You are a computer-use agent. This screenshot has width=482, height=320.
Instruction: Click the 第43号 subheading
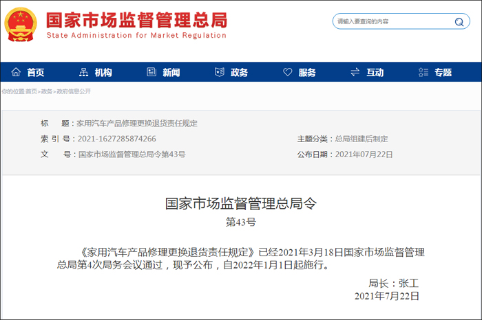coord(241,222)
